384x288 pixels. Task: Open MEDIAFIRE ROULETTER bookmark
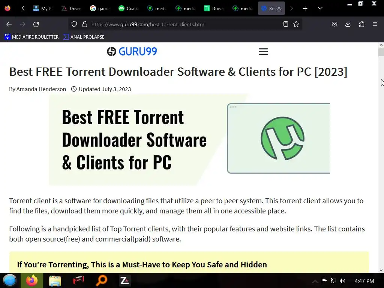[31, 37]
